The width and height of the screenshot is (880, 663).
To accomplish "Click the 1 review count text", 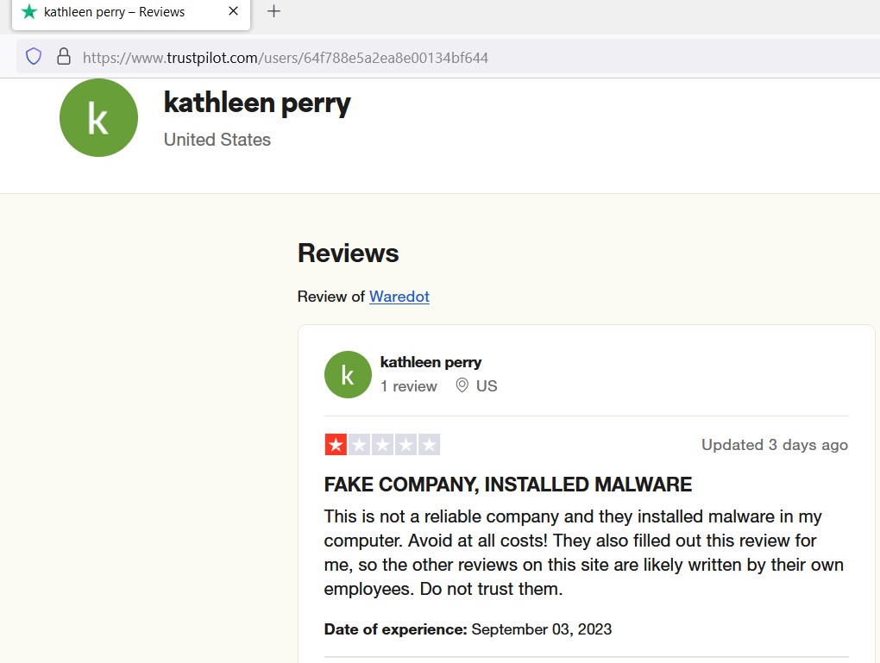I will pos(409,386).
